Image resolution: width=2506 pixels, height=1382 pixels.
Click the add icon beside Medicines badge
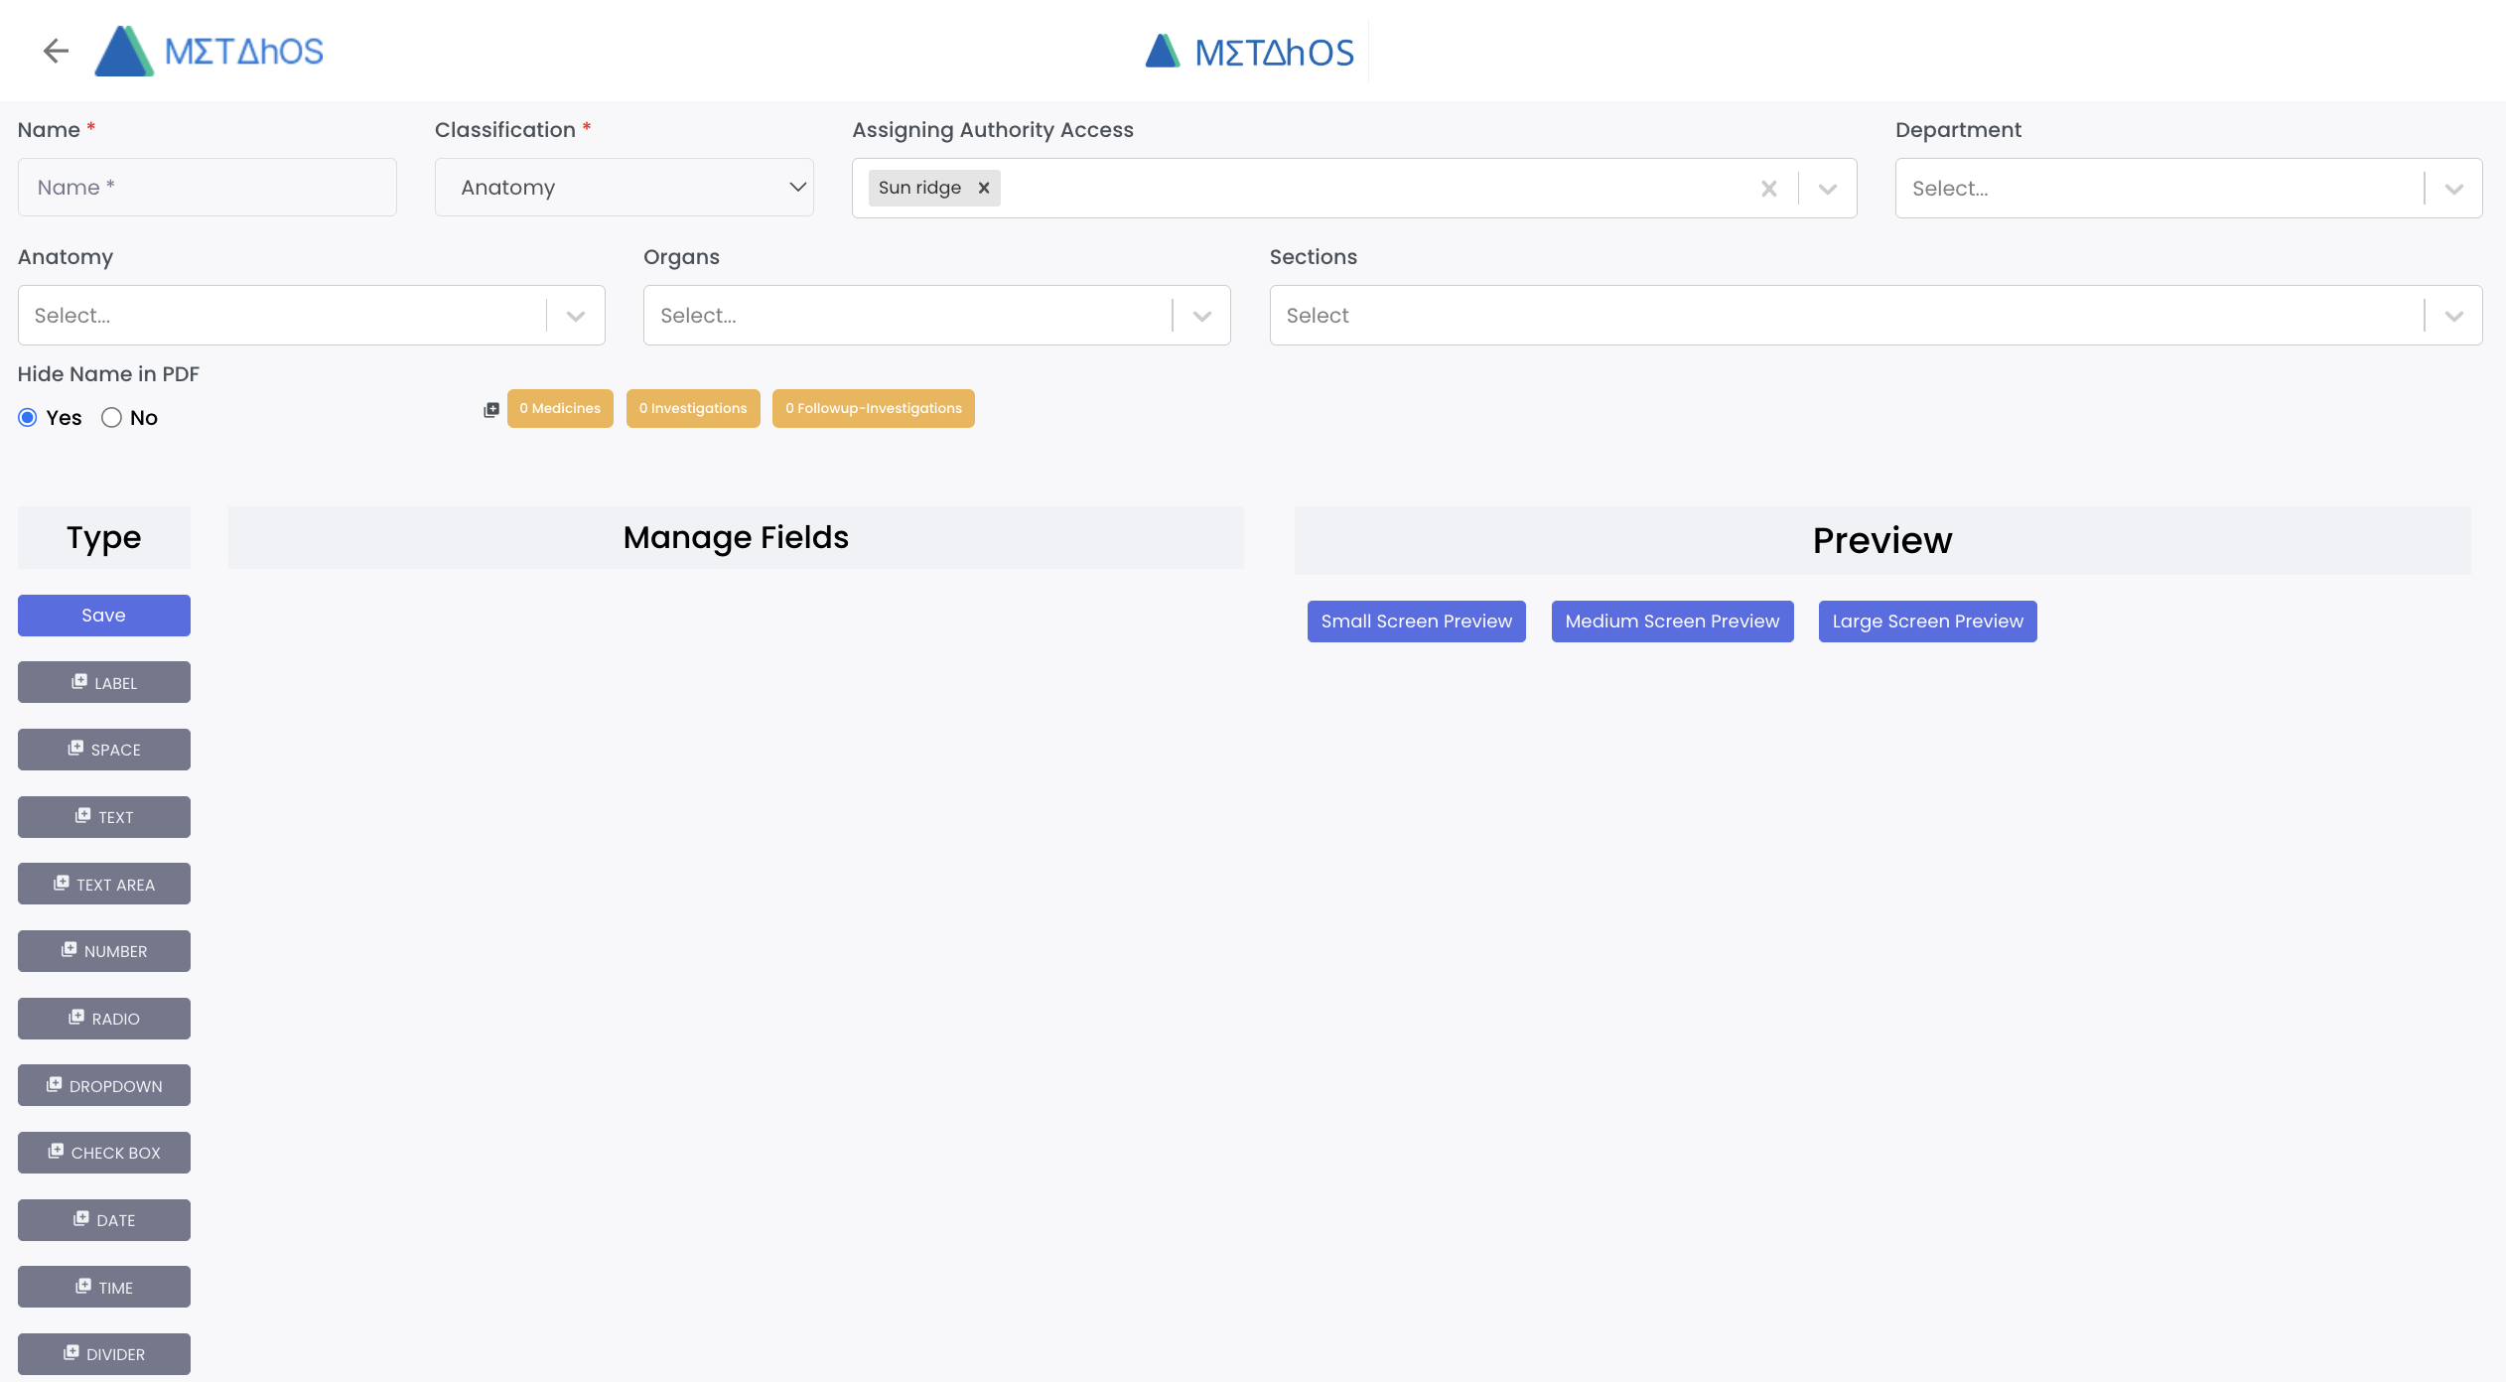click(x=490, y=409)
